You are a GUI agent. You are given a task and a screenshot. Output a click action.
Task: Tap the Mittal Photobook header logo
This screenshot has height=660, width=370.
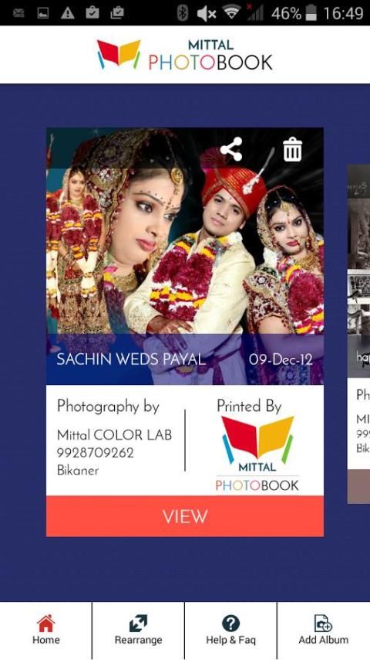(x=185, y=55)
